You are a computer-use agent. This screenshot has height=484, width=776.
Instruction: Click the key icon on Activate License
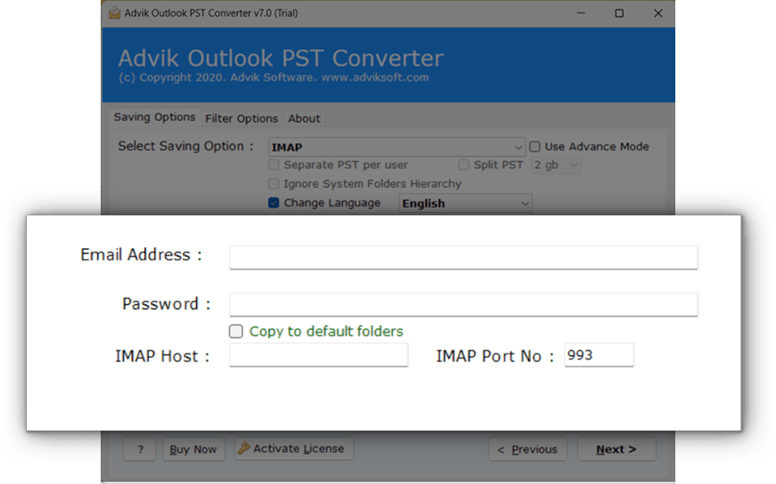pos(243,448)
